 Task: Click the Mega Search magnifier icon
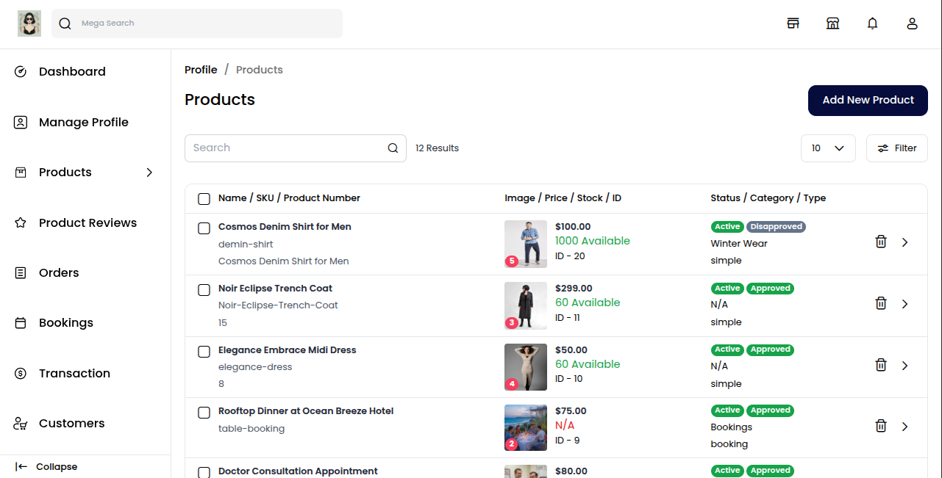pos(65,23)
